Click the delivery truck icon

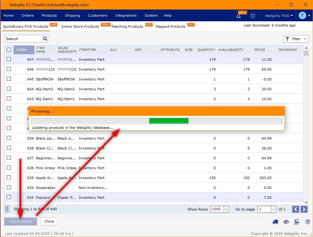275,222
